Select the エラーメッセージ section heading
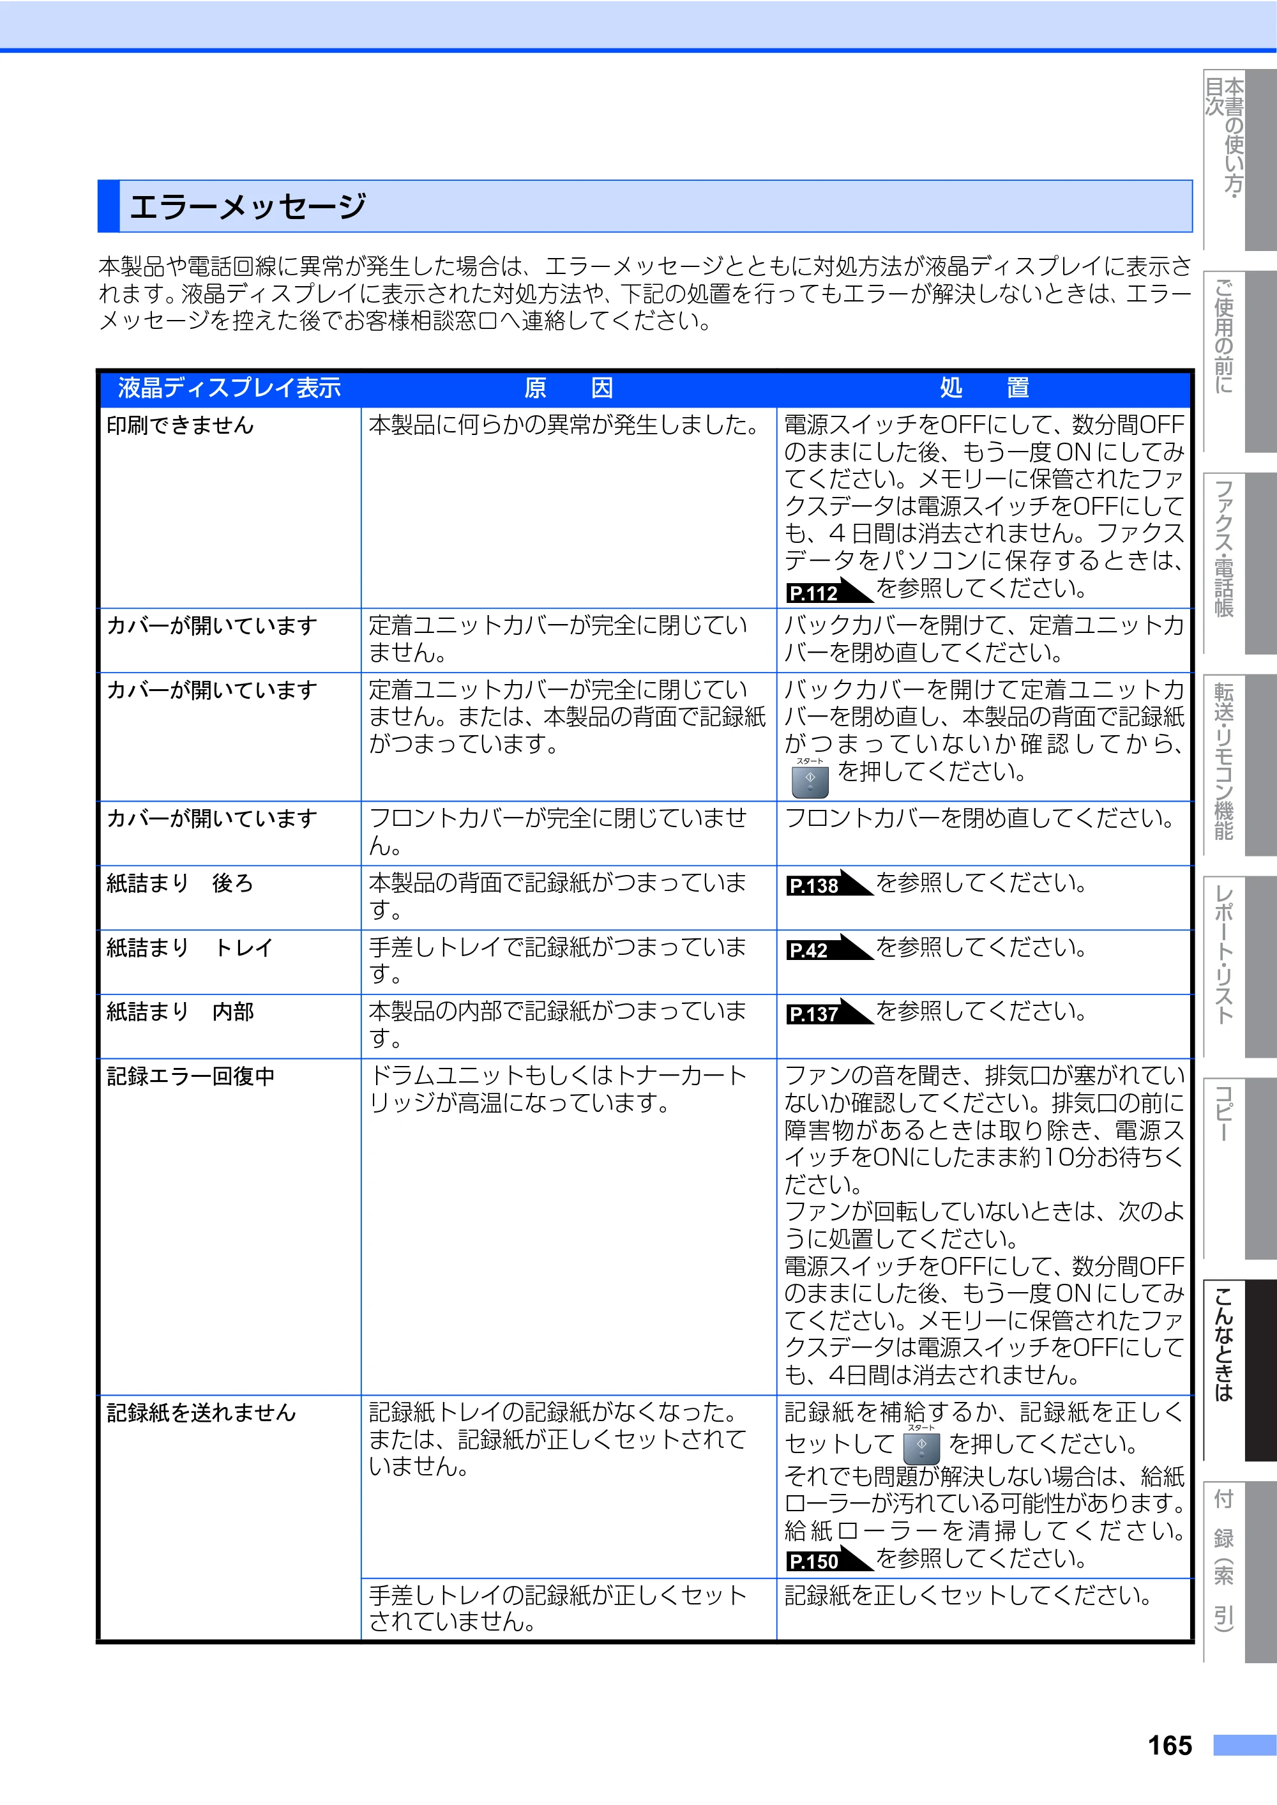 pos(645,206)
